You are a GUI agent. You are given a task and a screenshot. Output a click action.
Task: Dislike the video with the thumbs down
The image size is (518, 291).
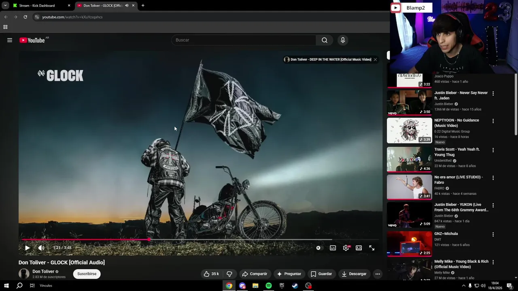point(229,274)
